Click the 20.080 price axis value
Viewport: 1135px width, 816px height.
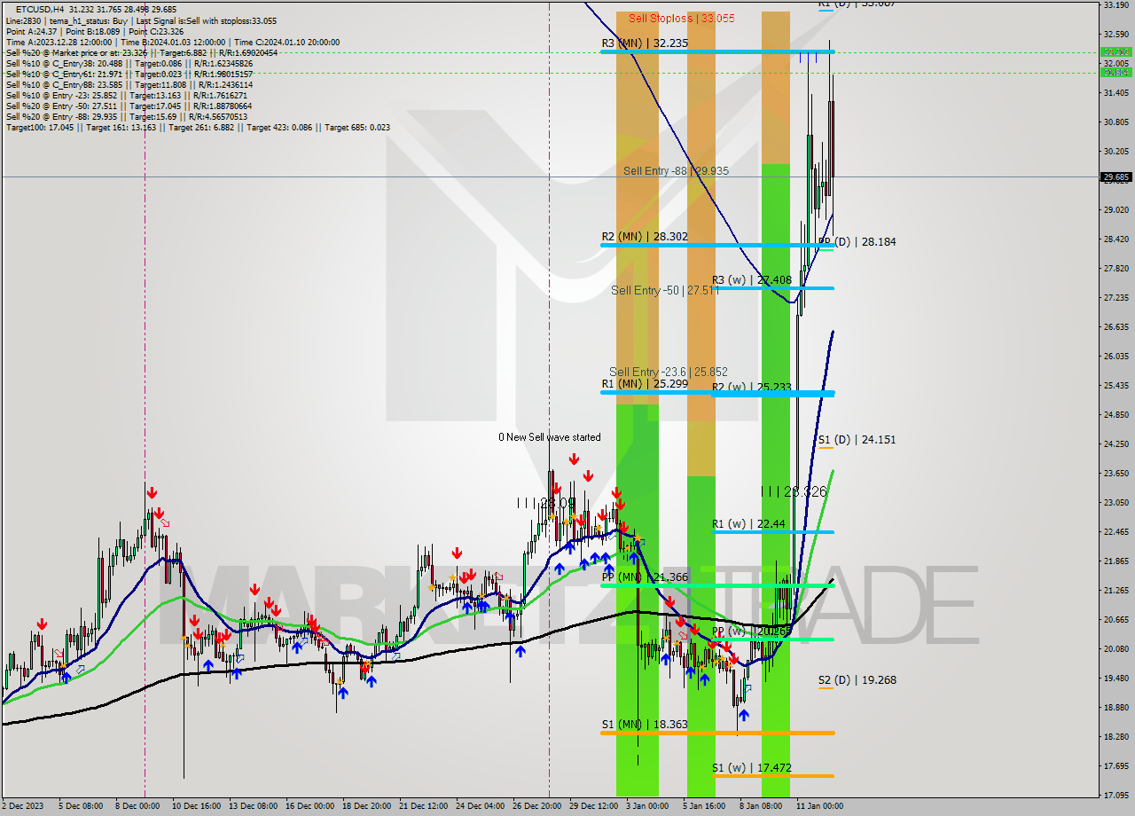(1115, 648)
